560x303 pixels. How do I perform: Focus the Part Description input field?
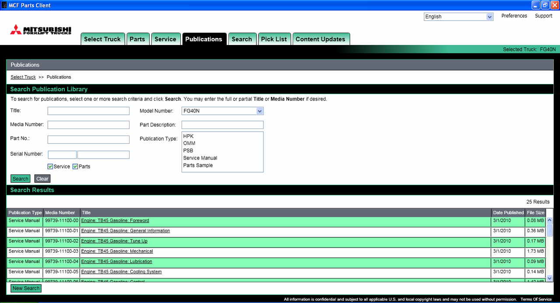click(x=222, y=125)
